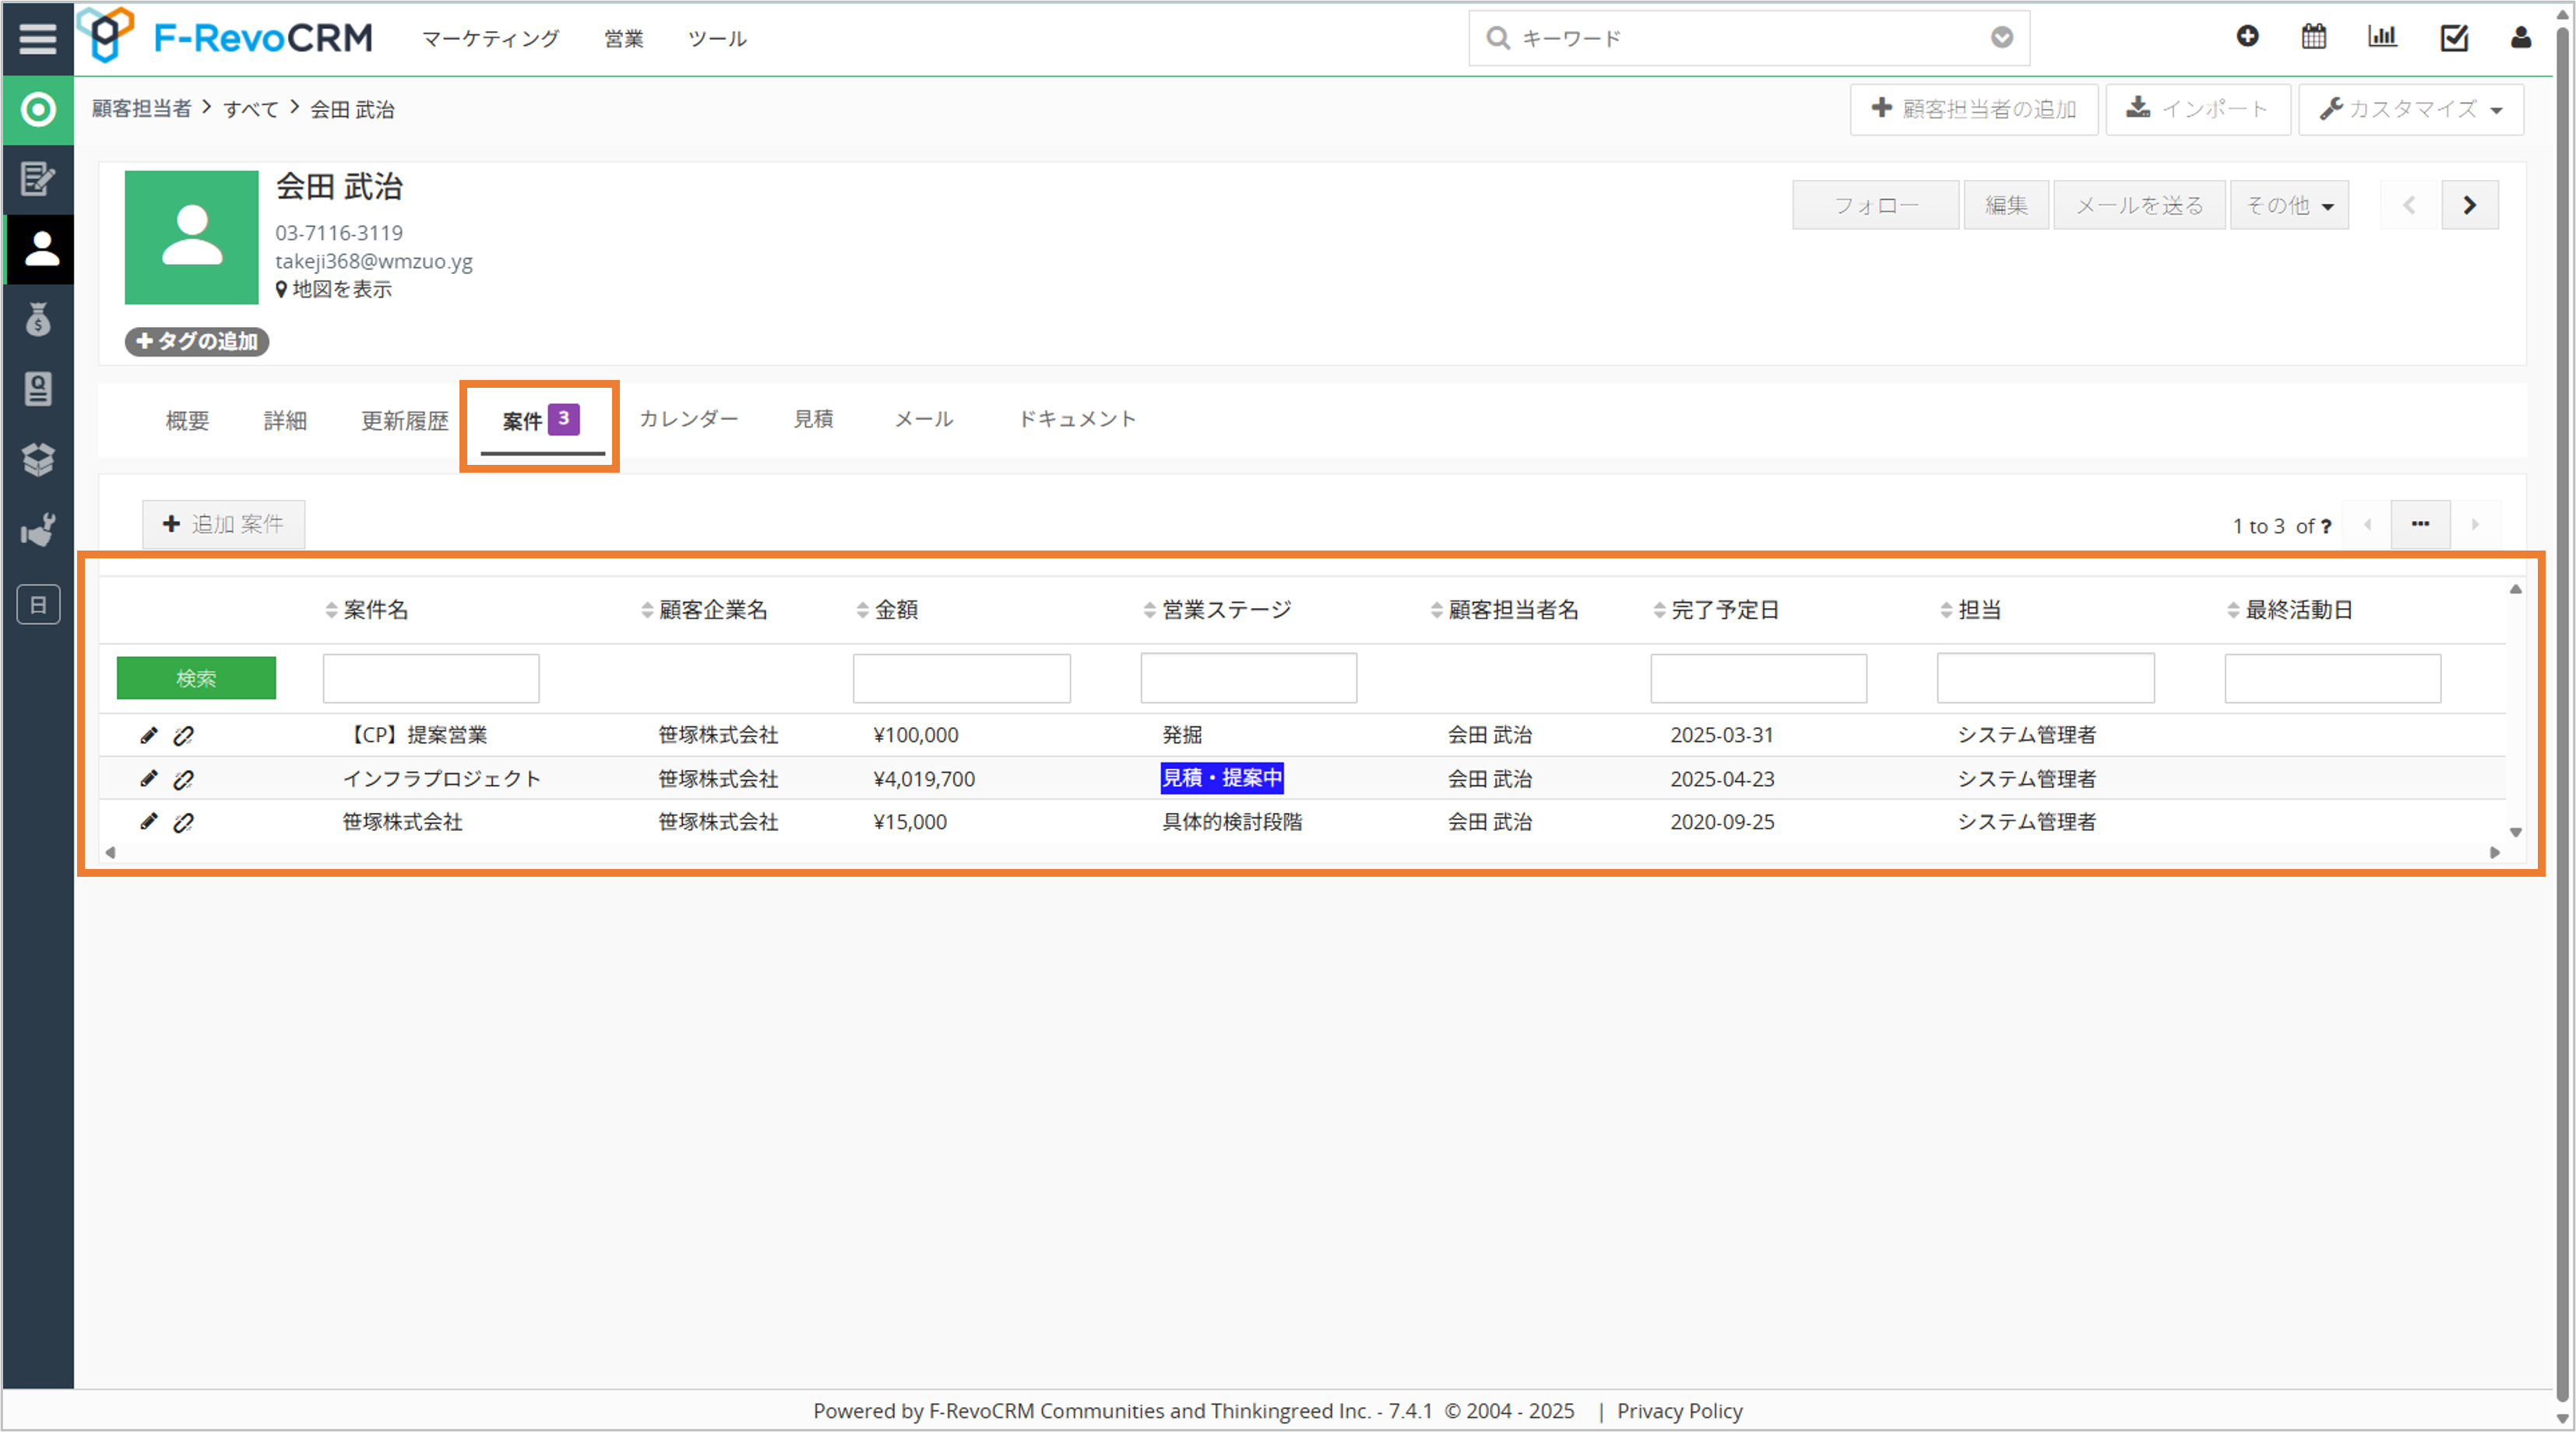Image resolution: width=2576 pixels, height=1432 pixels.
Task: Unlink the インフラプロジェクト row
Action: click(183, 779)
